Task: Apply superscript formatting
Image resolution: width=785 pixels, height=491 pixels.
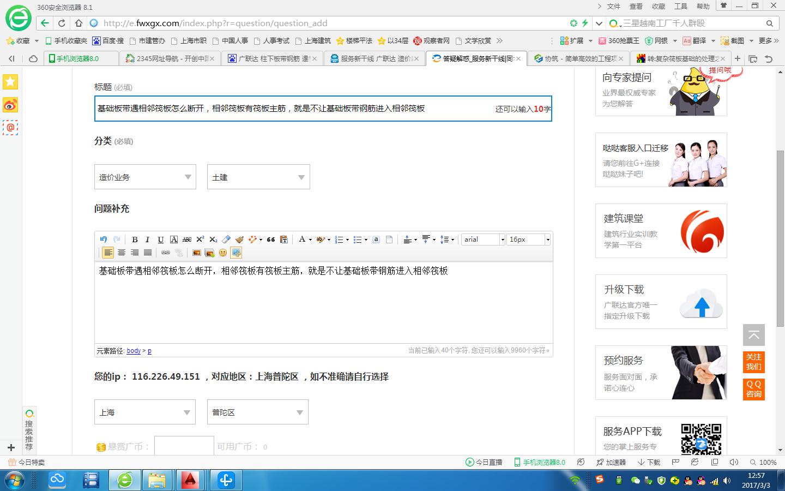Action: [x=200, y=239]
